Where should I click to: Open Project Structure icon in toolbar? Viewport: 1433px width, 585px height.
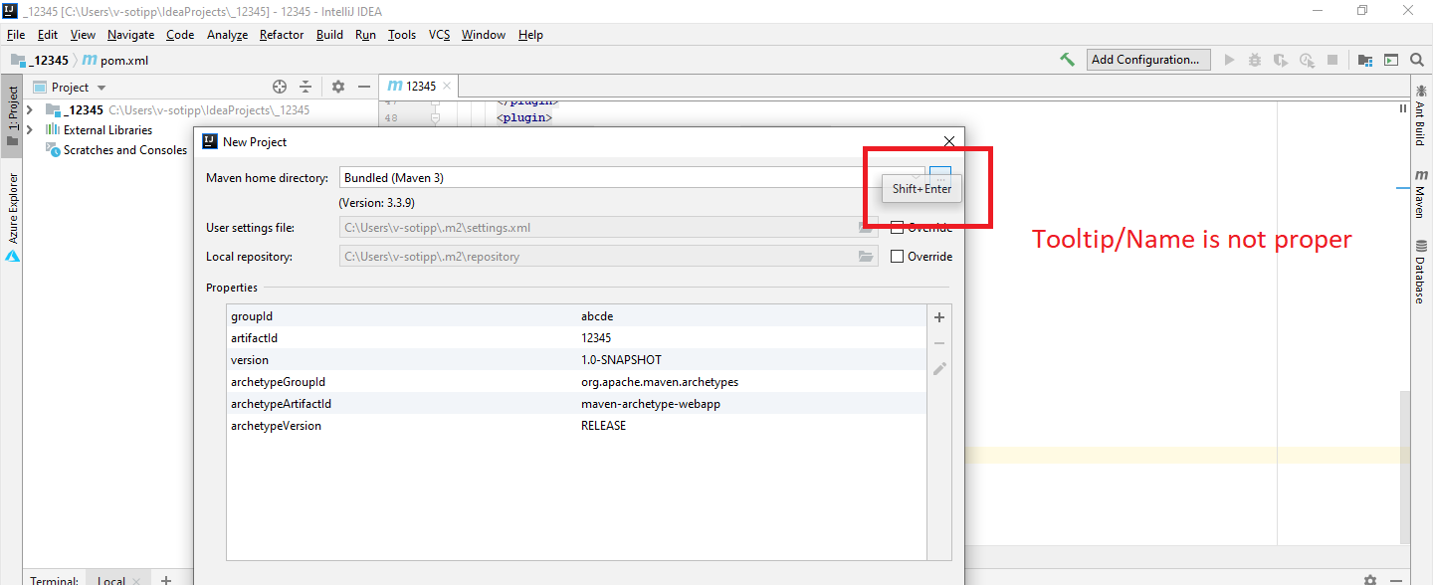1364,60
